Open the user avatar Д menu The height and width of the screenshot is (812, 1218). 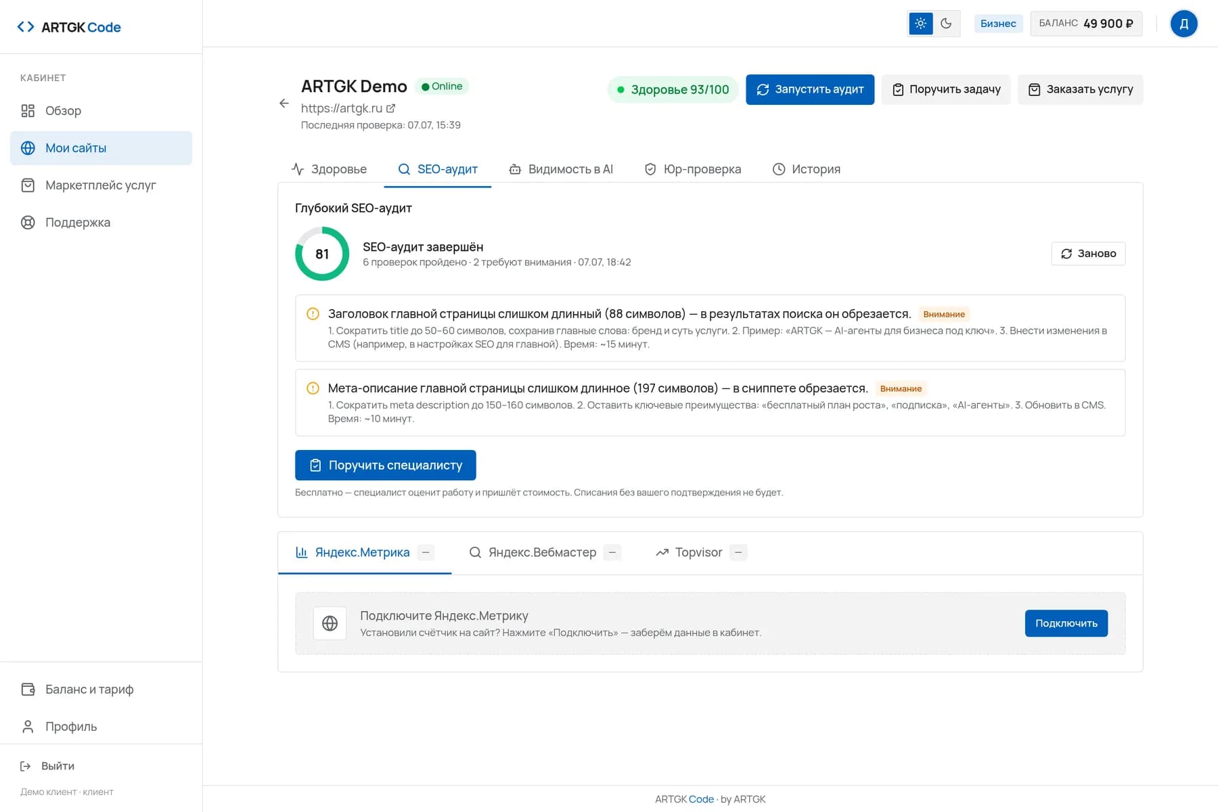pos(1183,24)
